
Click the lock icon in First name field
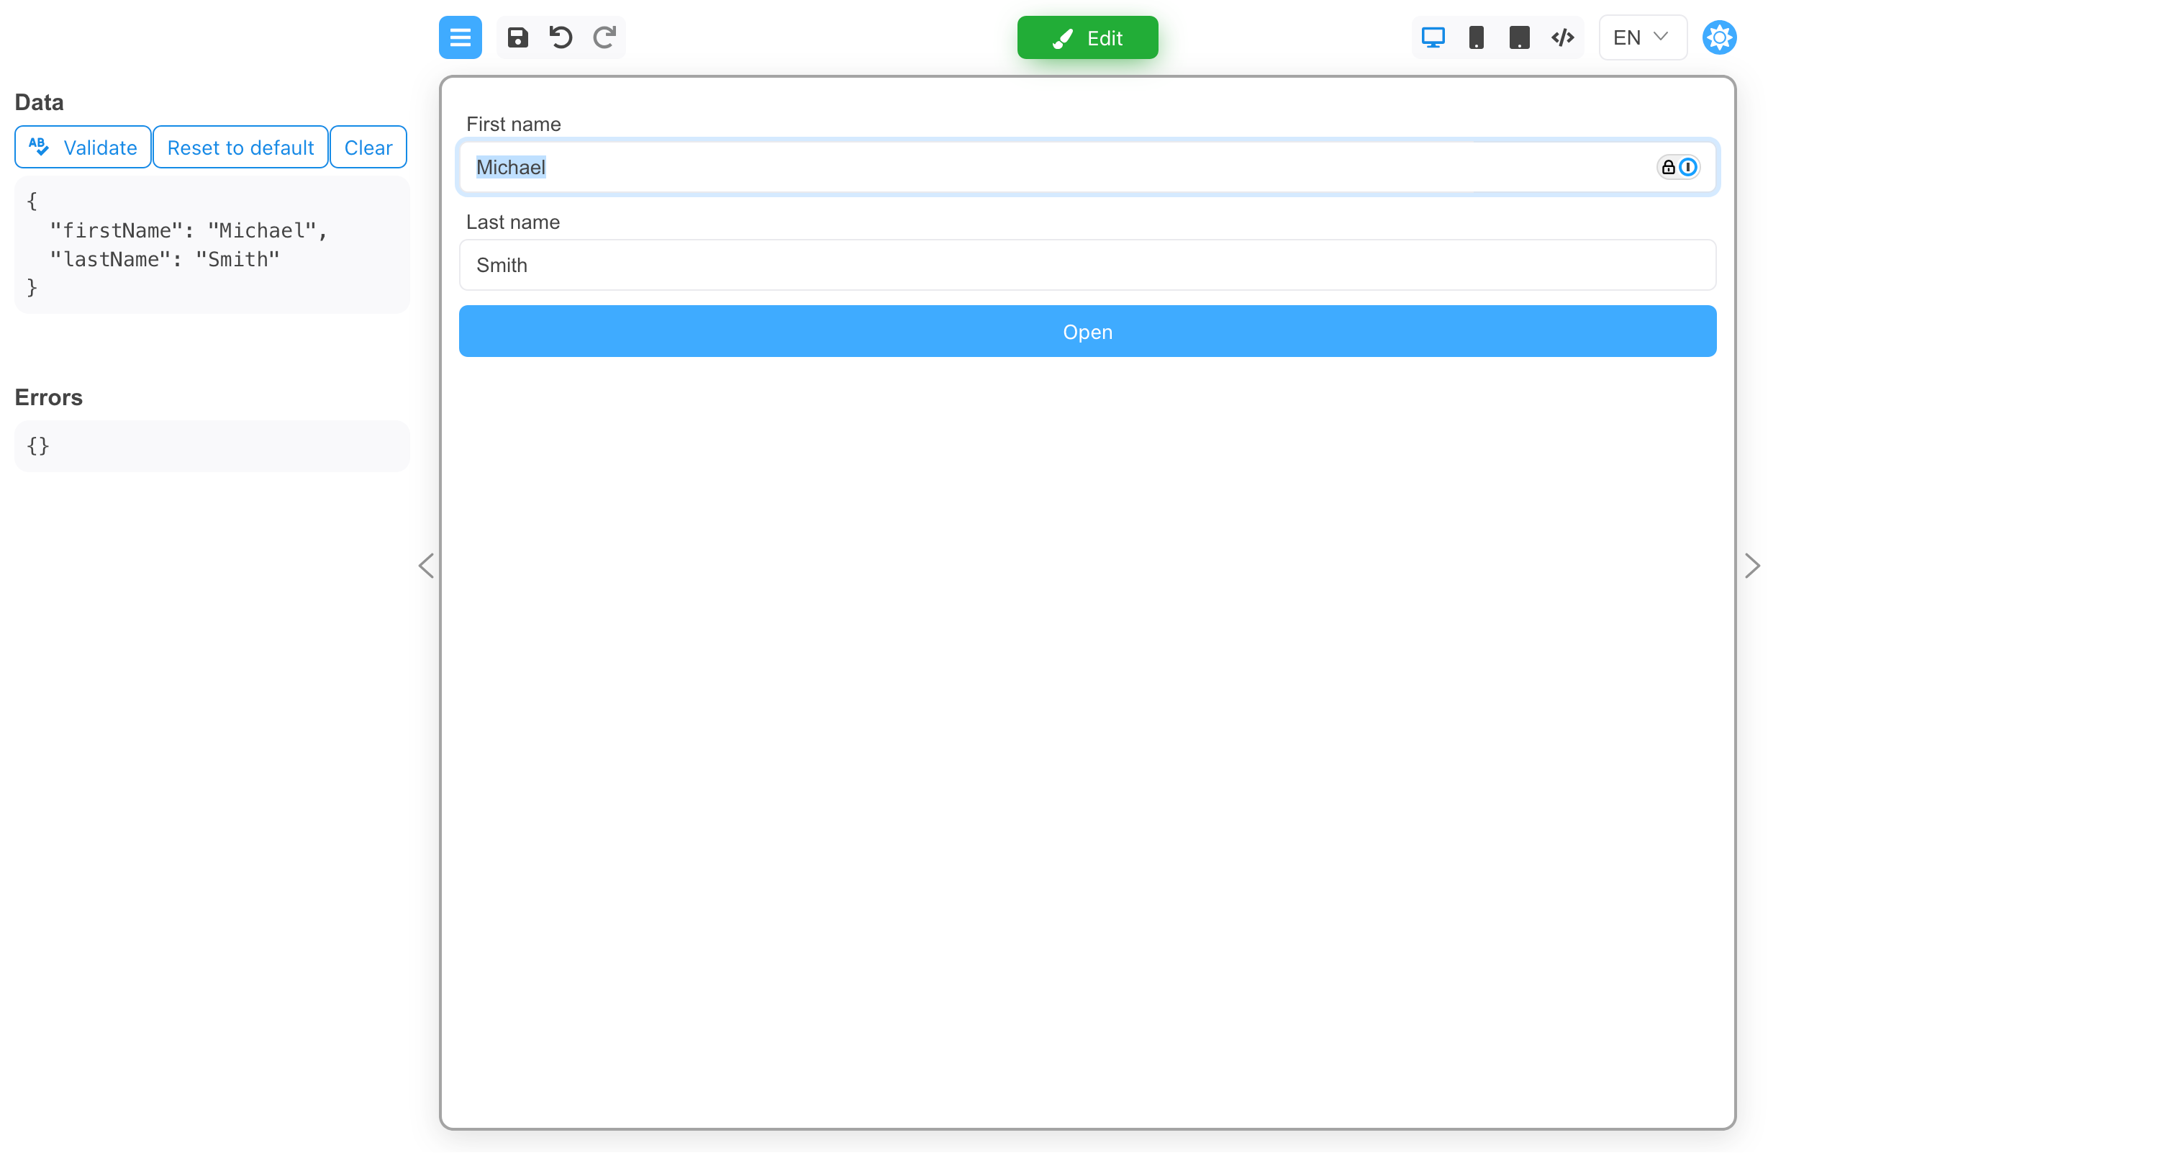[x=1667, y=166]
